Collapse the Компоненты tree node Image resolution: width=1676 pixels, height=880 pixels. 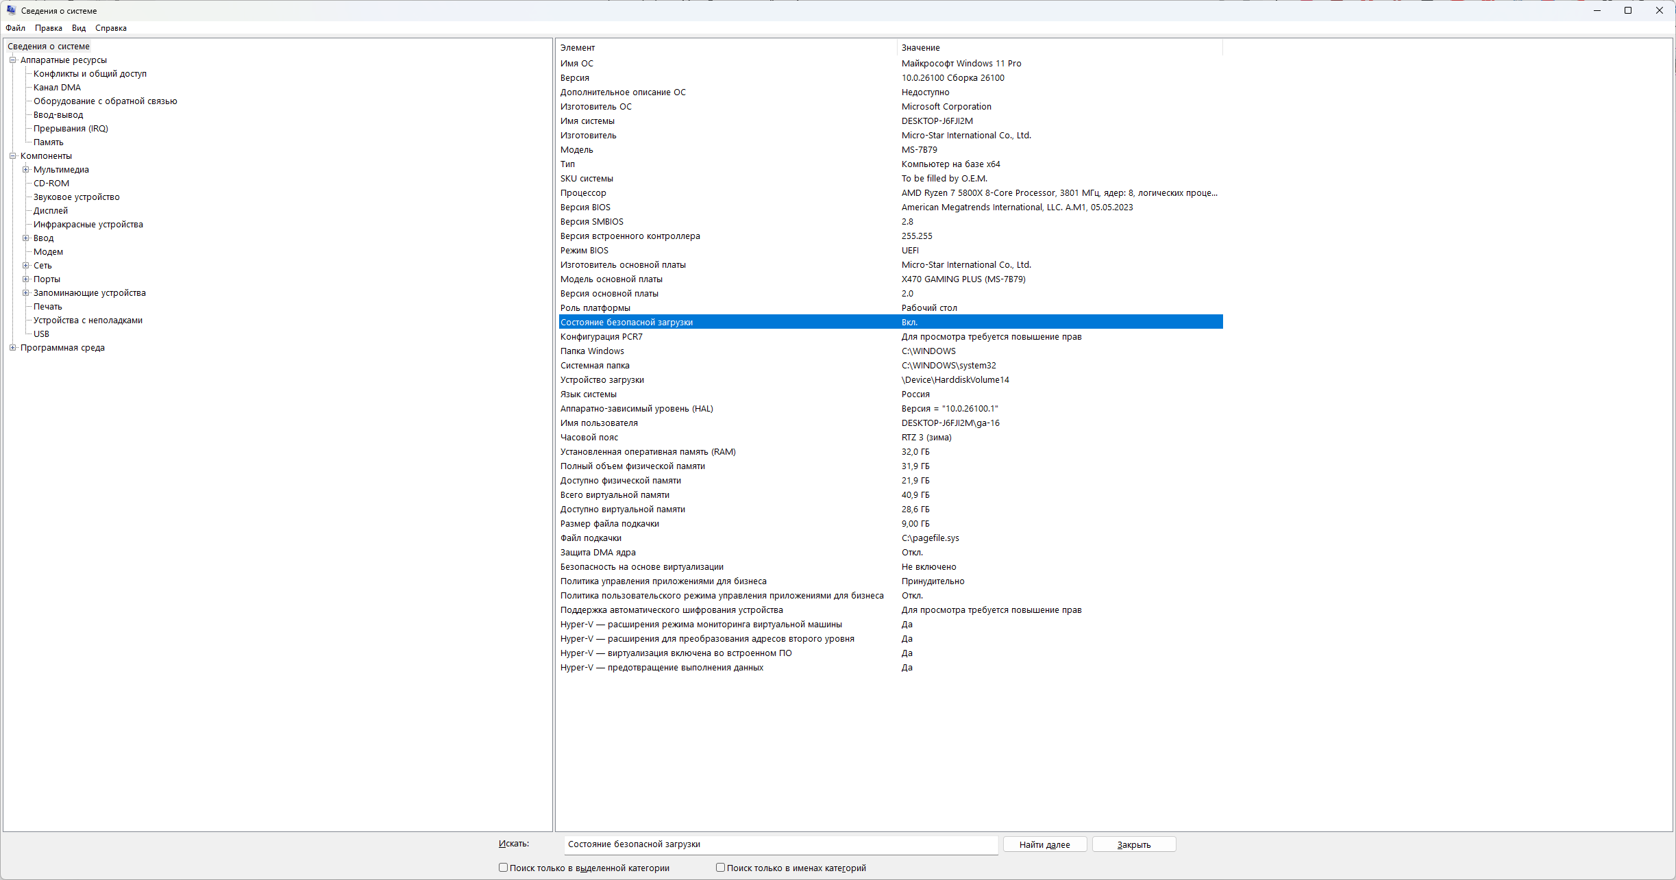12,156
